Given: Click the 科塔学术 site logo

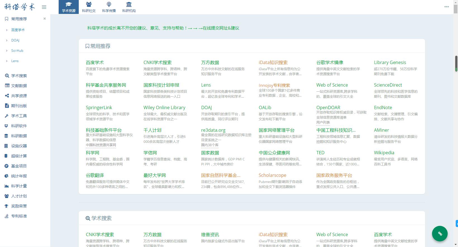Looking at the screenshot, I should pos(20,7).
